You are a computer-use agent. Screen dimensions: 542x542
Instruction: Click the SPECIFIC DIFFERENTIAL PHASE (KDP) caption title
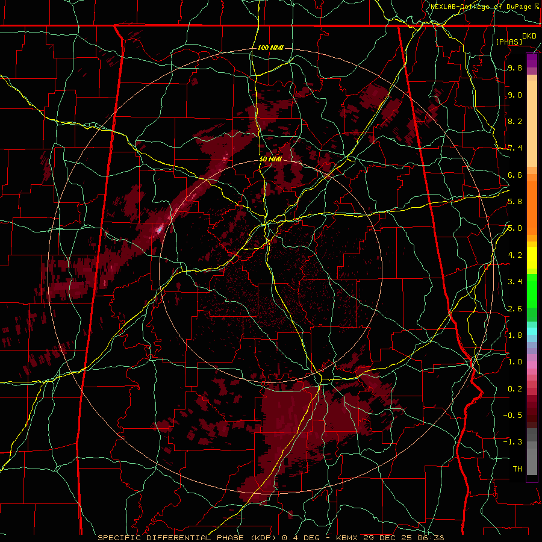point(188,538)
